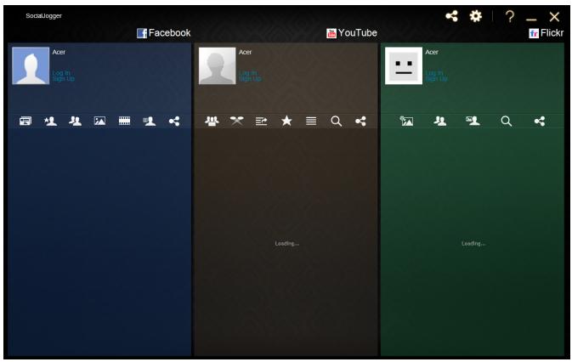Screen dimensions: 572x362
Task: Click Sign Up link under YouTube
Action: coord(250,78)
